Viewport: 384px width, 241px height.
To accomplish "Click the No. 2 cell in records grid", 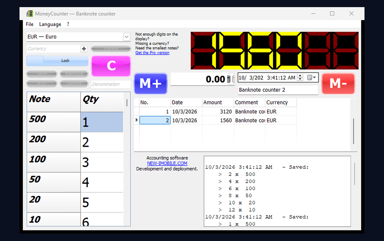I will click(155, 120).
